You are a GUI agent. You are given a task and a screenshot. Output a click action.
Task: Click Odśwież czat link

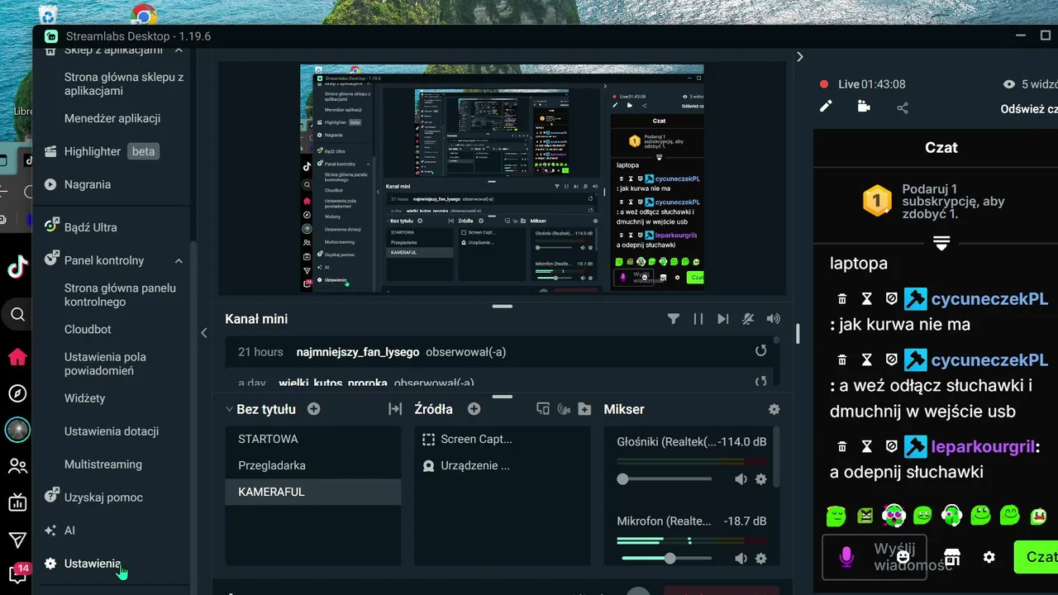coord(1029,108)
